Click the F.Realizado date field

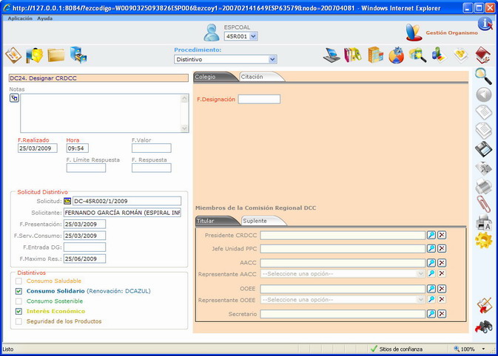pyautogui.click(x=38, y=148)
